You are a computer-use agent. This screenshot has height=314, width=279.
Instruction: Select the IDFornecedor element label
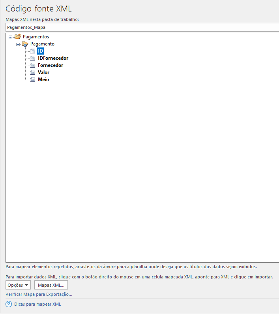point(53,58)
